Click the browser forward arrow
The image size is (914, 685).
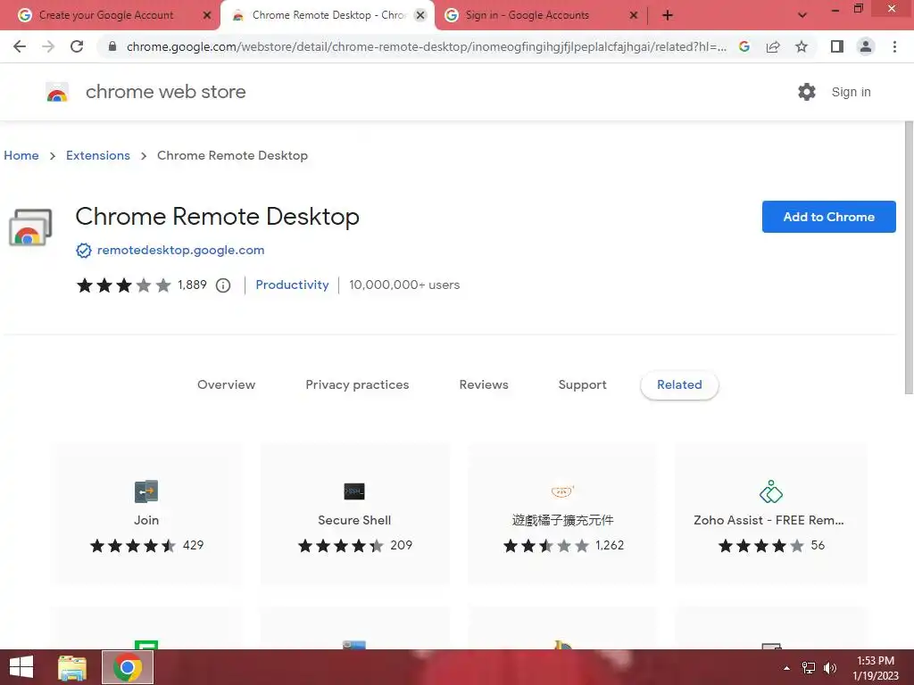[x=48, y=46]
